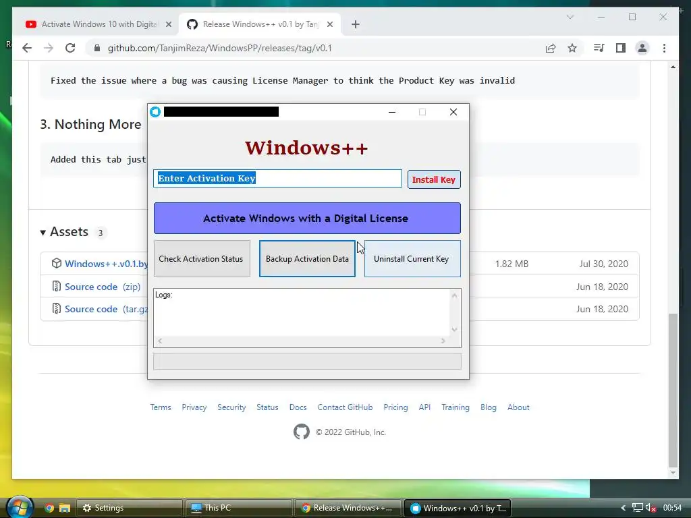The width and height of the screenshot is (691, 518).
Task: Open Contact GitHub footer link
Action: coord(345,407)
